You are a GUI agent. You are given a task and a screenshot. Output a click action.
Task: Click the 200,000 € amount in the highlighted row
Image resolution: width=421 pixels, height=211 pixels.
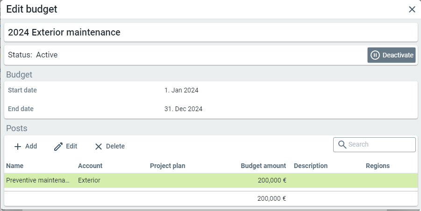(271, 181)
